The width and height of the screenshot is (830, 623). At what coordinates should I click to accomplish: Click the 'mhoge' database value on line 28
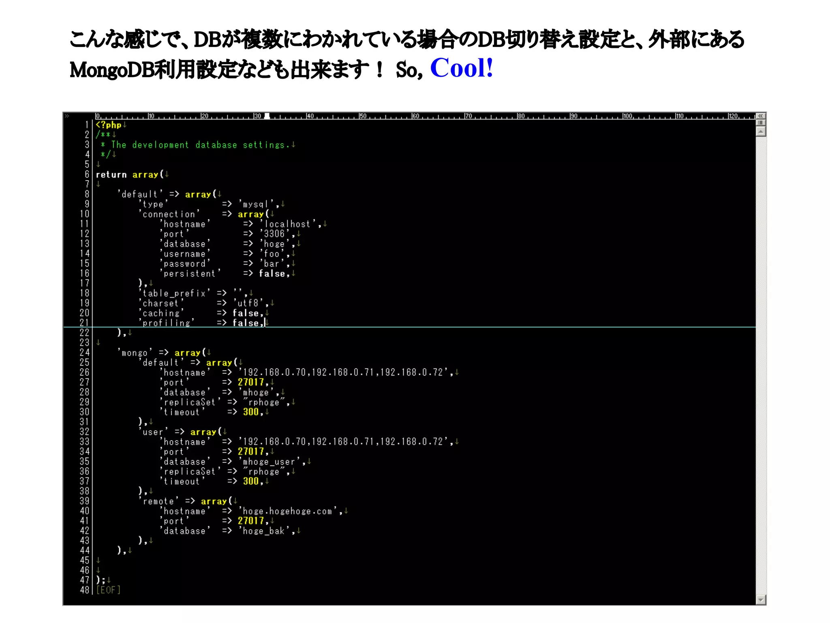point(256,392)
